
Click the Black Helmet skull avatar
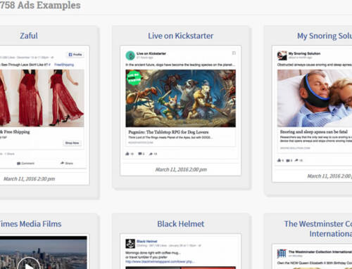tap(130, 244)
